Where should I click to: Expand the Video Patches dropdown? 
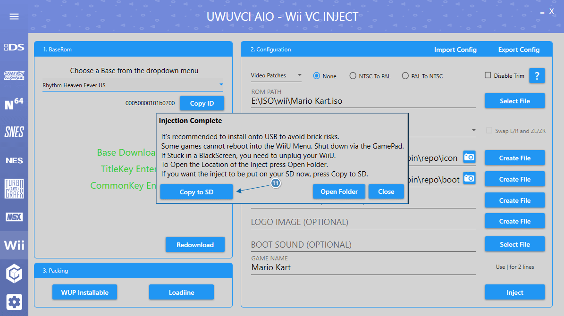pyautogui.click(x=276, y=75)
